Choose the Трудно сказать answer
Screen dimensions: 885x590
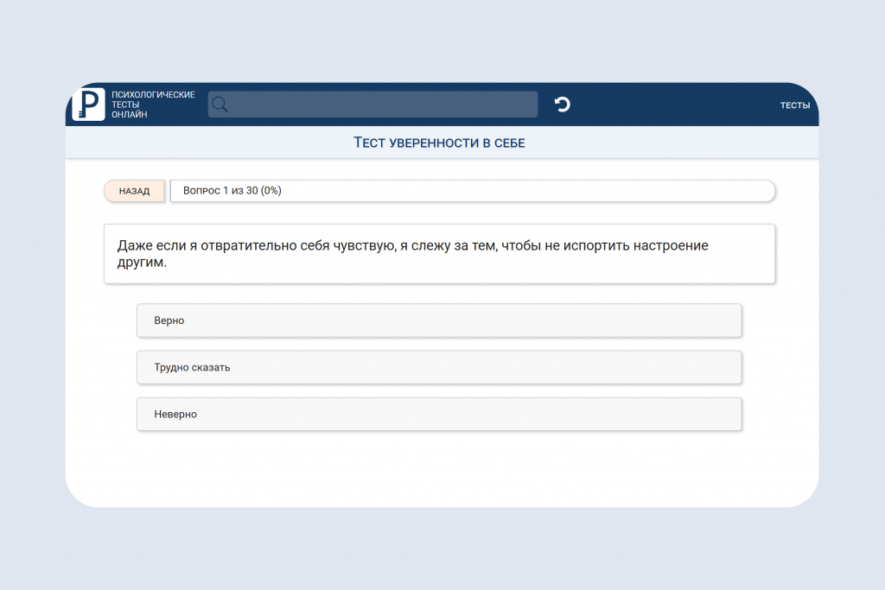(439, 367)
